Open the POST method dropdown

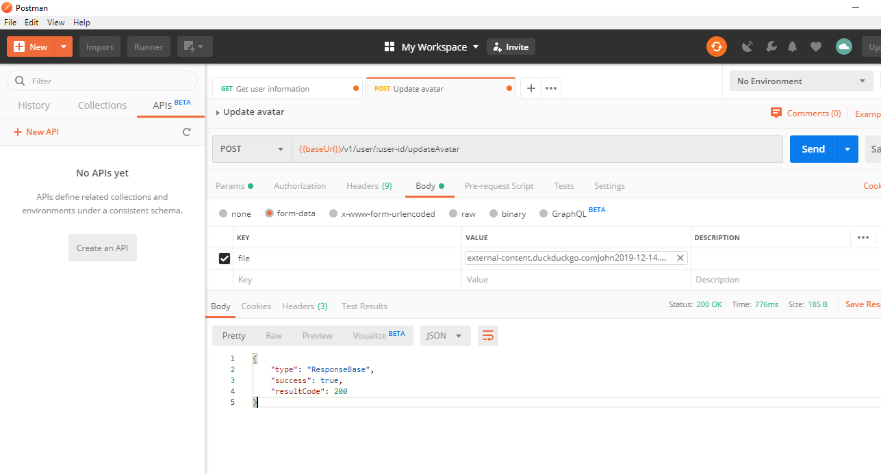click(252, 149)
